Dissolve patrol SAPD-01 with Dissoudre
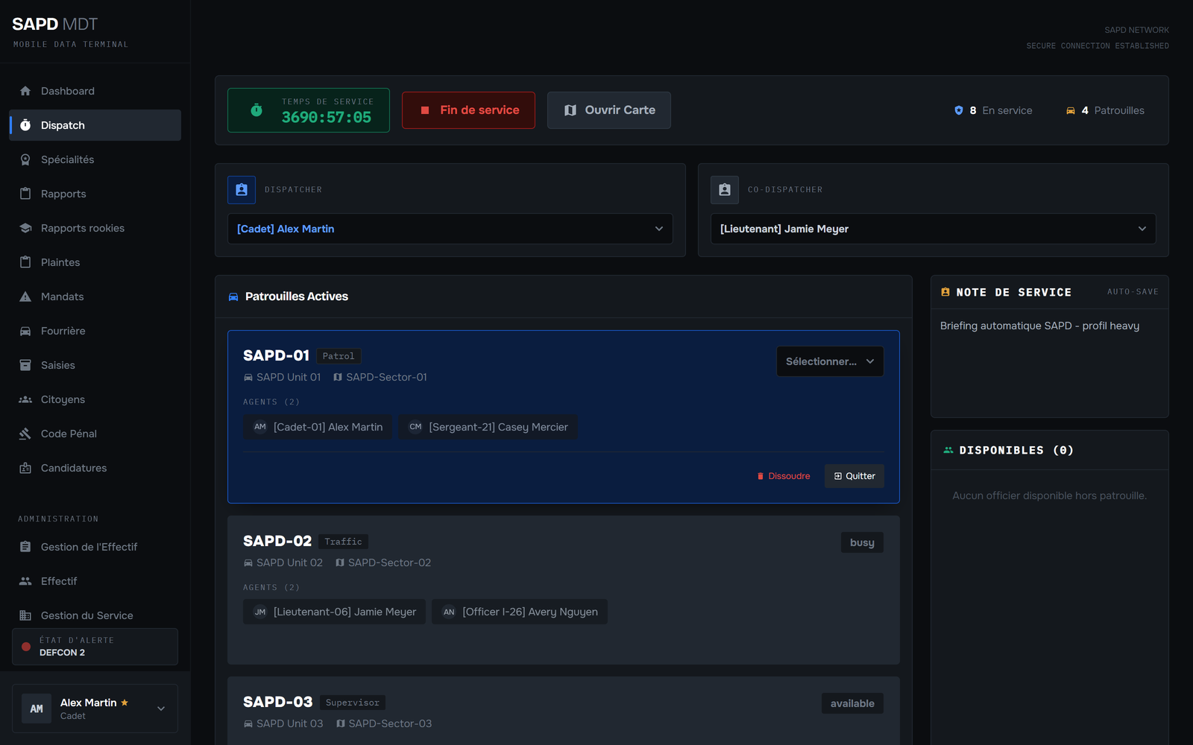 coord(783,476)
